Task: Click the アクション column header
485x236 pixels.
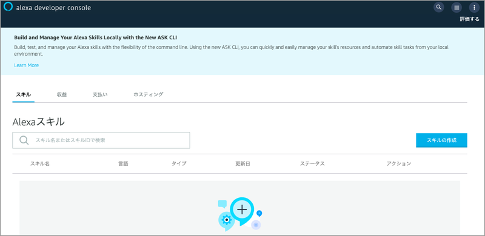Action: (x=399, y=164)
